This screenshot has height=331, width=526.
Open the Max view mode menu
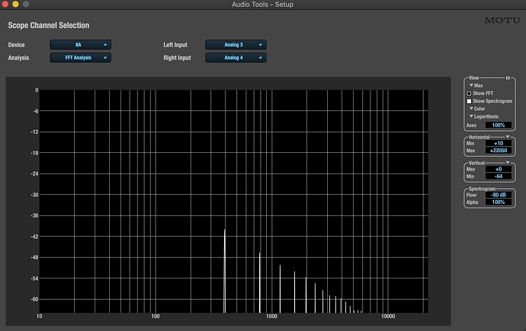[x=476, y=86]
